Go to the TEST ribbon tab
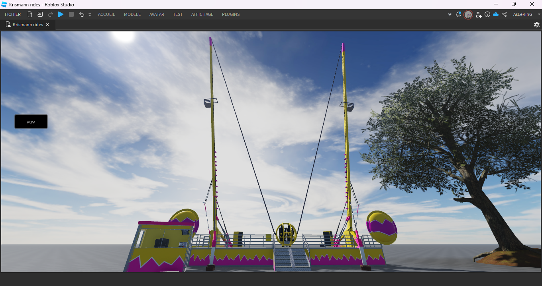542x286 pixels. tap(178, 14)
